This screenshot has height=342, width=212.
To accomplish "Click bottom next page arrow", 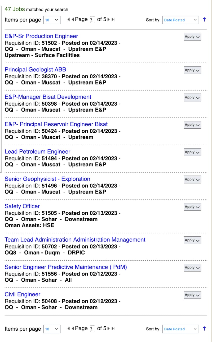I will pos(109,328).
